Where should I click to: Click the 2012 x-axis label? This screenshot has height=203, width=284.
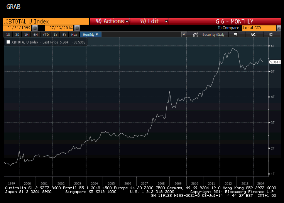point(228,183)
